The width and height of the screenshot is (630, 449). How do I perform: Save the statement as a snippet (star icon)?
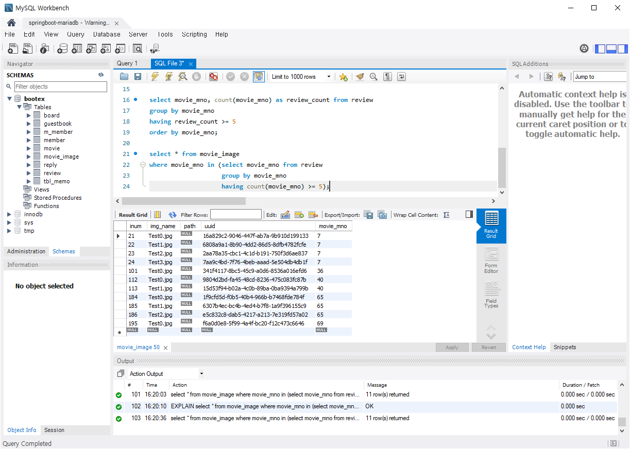click(x=343, y=77)
